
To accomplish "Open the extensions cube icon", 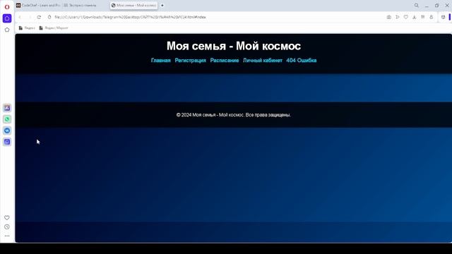I will click(x=444, y=17).
